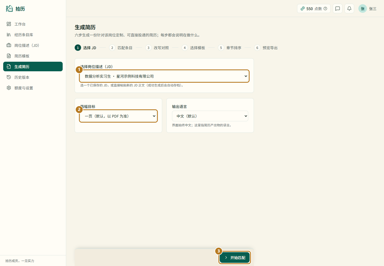The width and height of the screenshot is (384, 266).
Task: Open 历史版本 in sidebar
Action: pyautogui.click(x=33, y=77)
